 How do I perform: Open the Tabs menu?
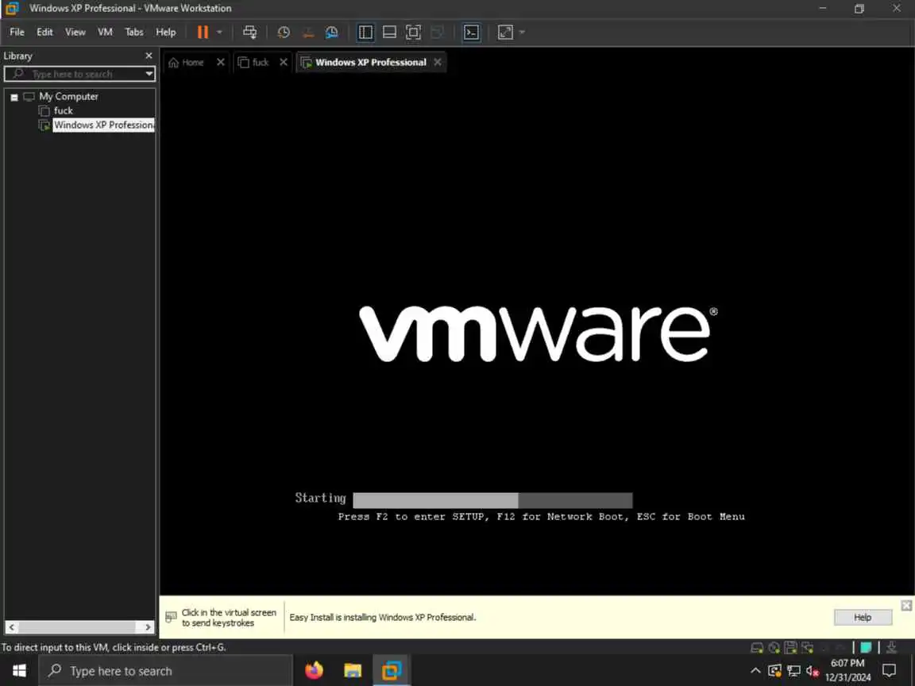coord(133,32)
